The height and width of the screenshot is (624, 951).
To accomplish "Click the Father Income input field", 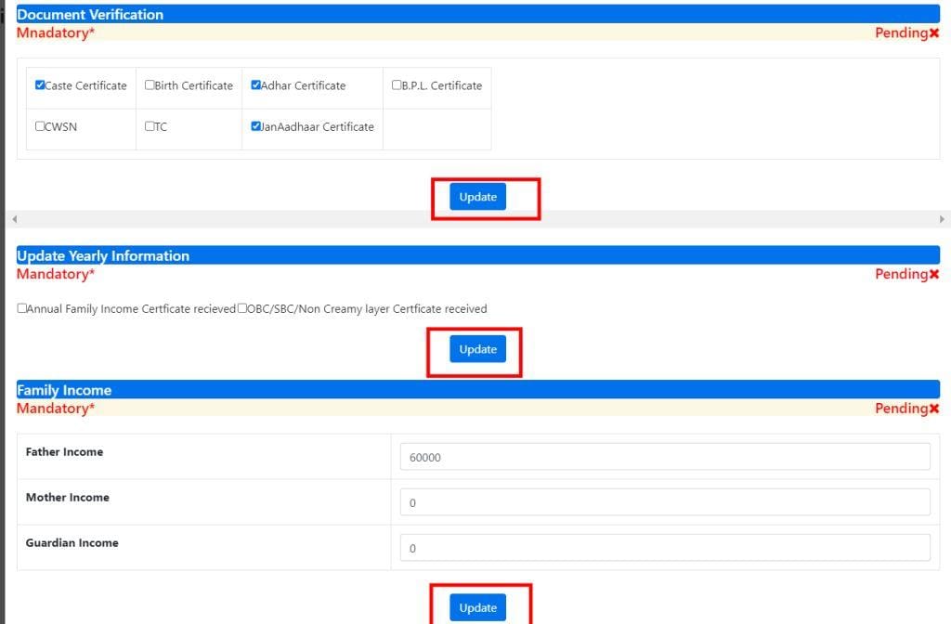I will [x=664, y=457].
